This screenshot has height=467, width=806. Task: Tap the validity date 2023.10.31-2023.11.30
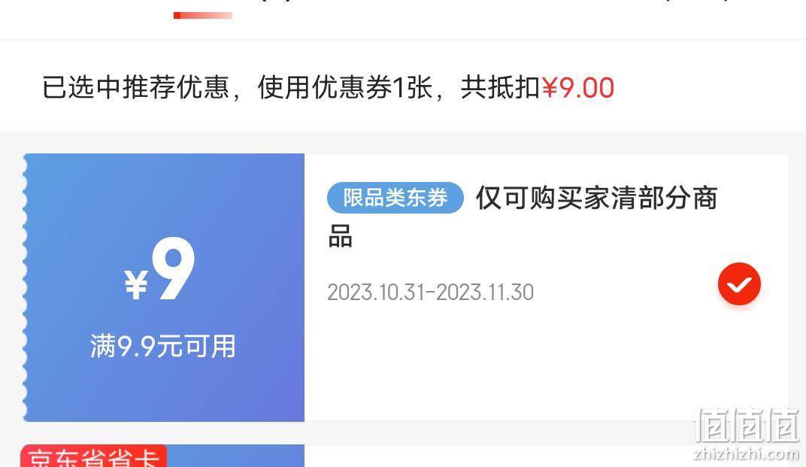point(430,292)
